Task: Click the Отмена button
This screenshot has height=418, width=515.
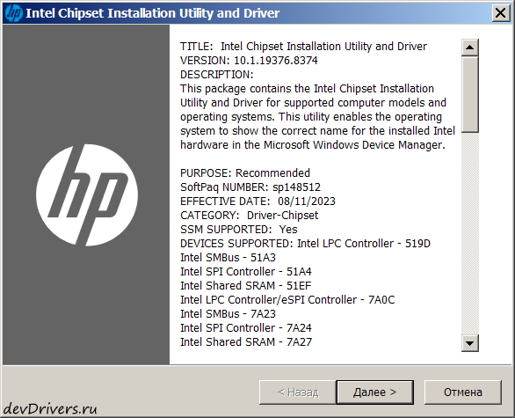Action: coord(463,392)
